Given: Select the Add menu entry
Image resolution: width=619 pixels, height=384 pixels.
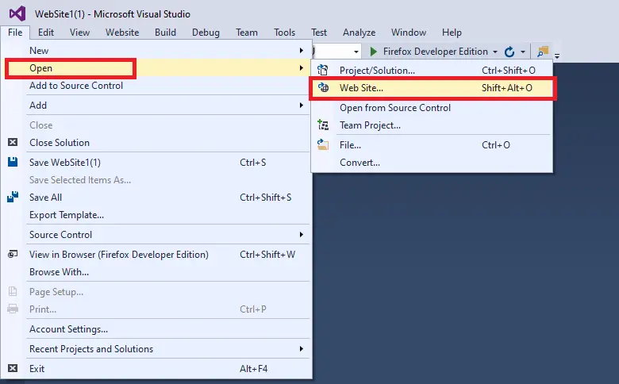Looking at the screenshot, I should (156, 105).
